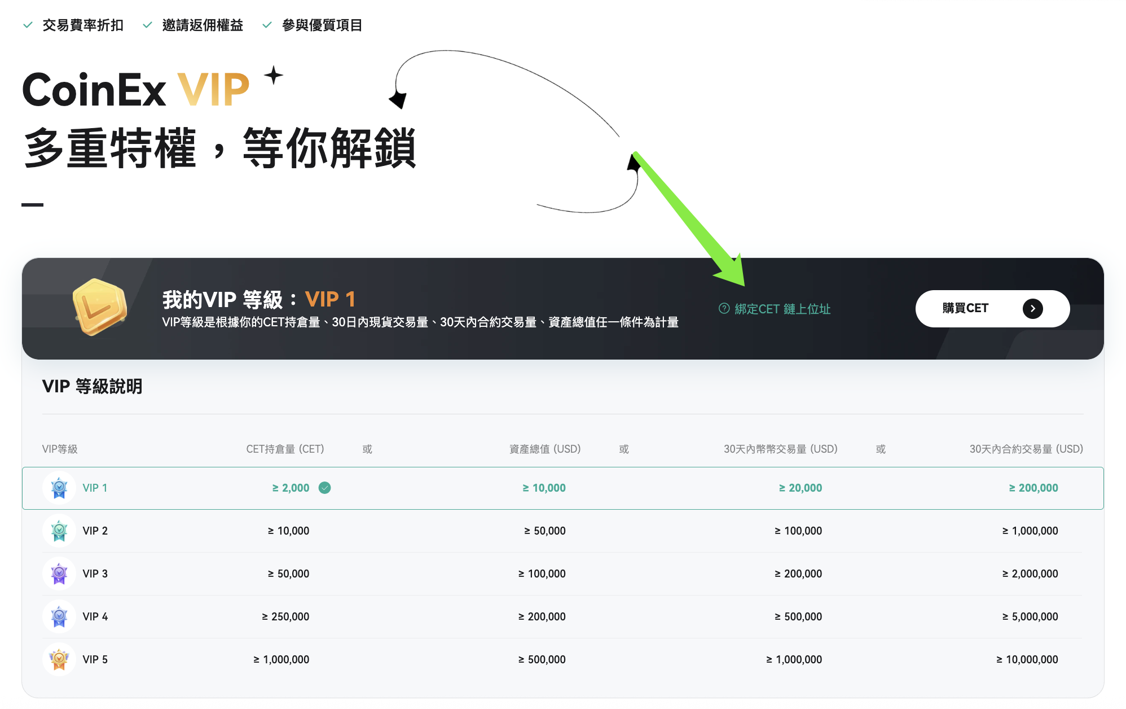Viewport: 1126px width, 709px height.
Task: Click the VIP 2 medal icon
Action: (x=59, y=531)
